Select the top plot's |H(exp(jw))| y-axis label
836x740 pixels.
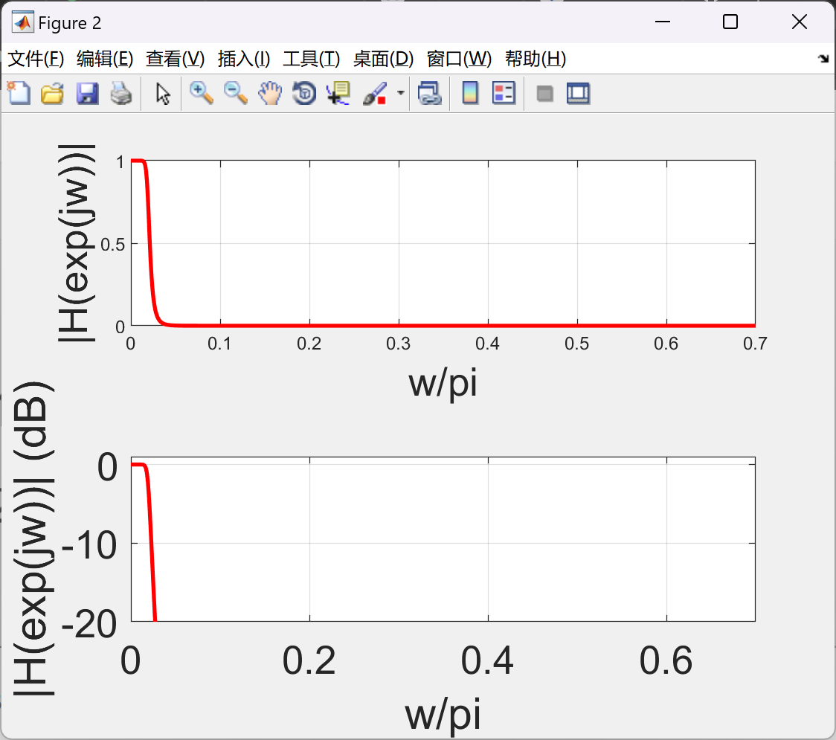coord(77,243)
